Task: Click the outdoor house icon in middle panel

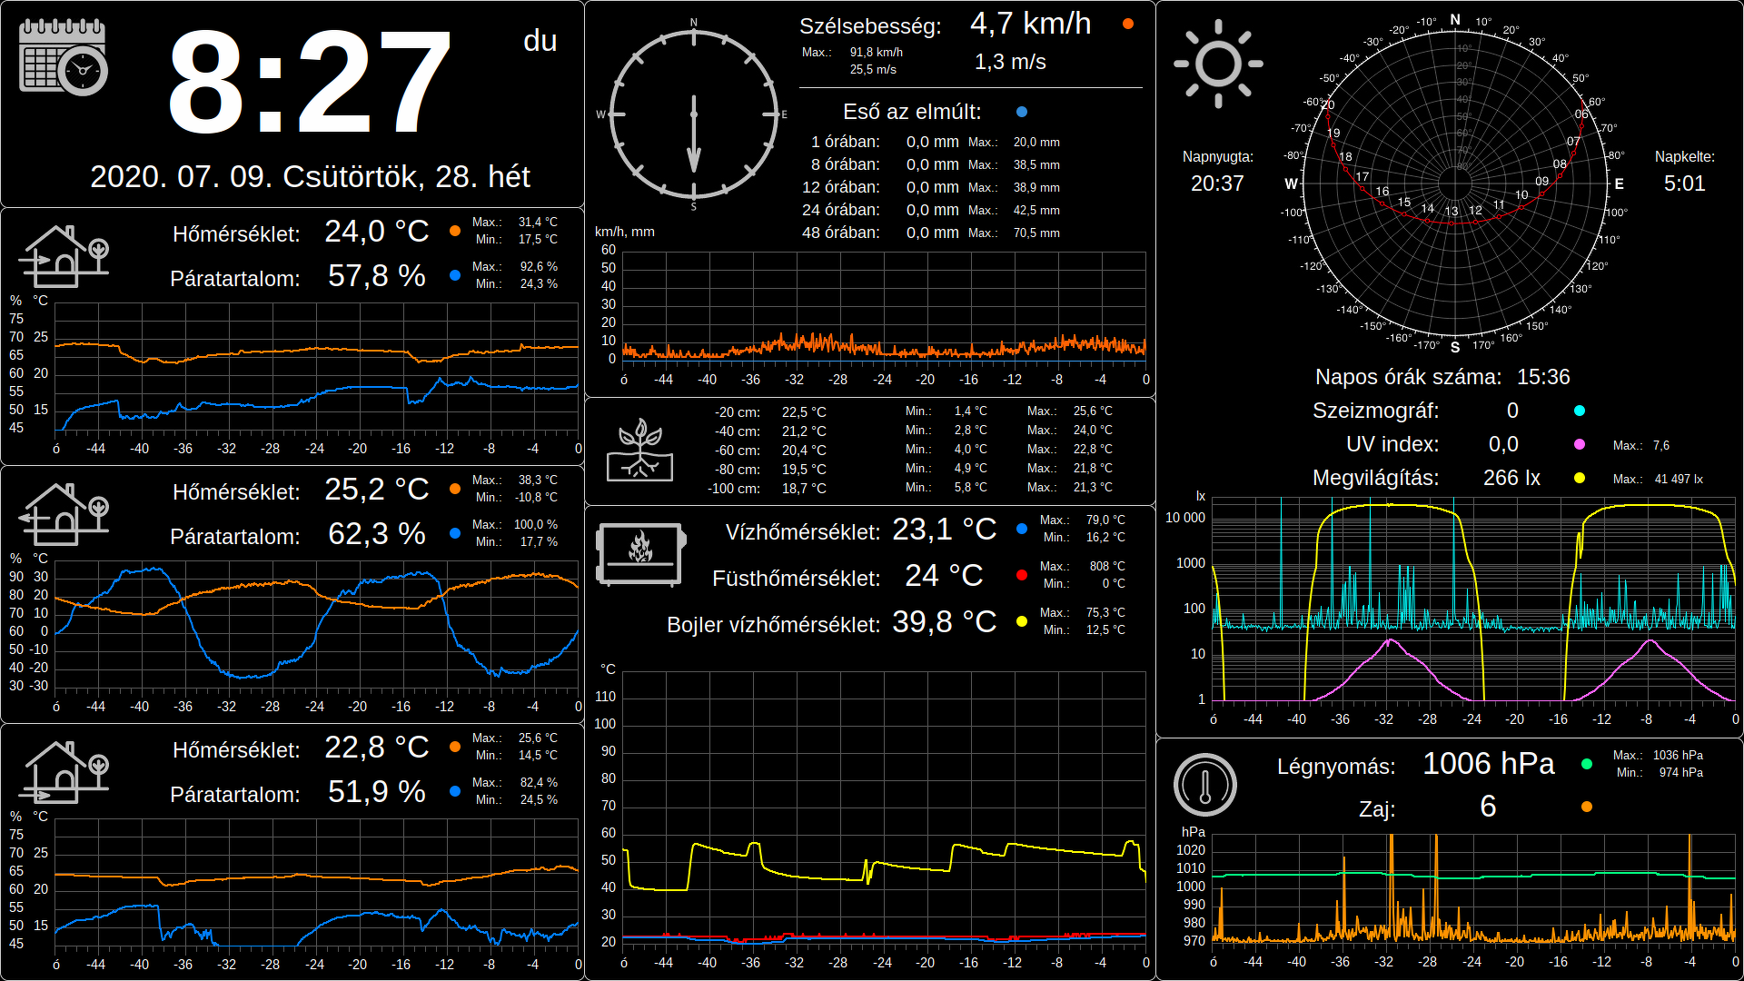Action: (x=64, y=514)
